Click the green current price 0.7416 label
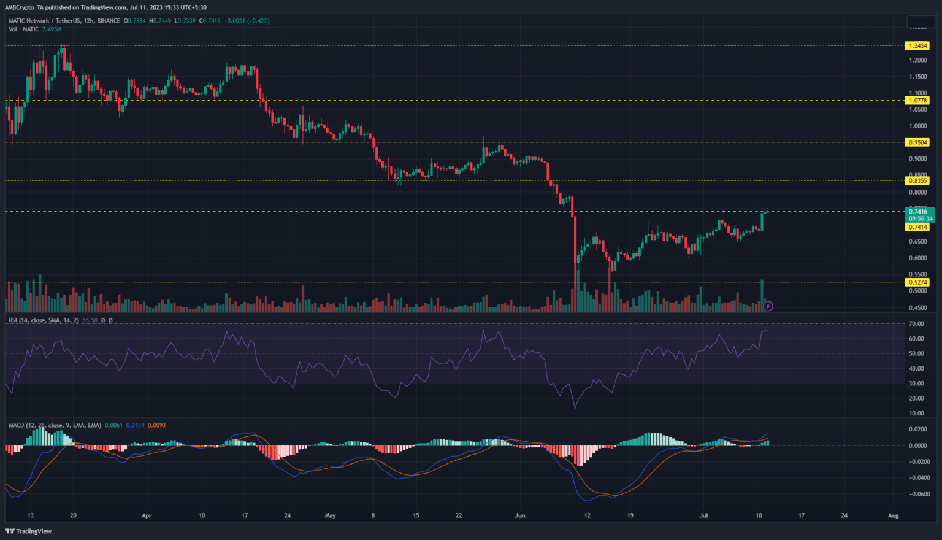 coord(919,212)
